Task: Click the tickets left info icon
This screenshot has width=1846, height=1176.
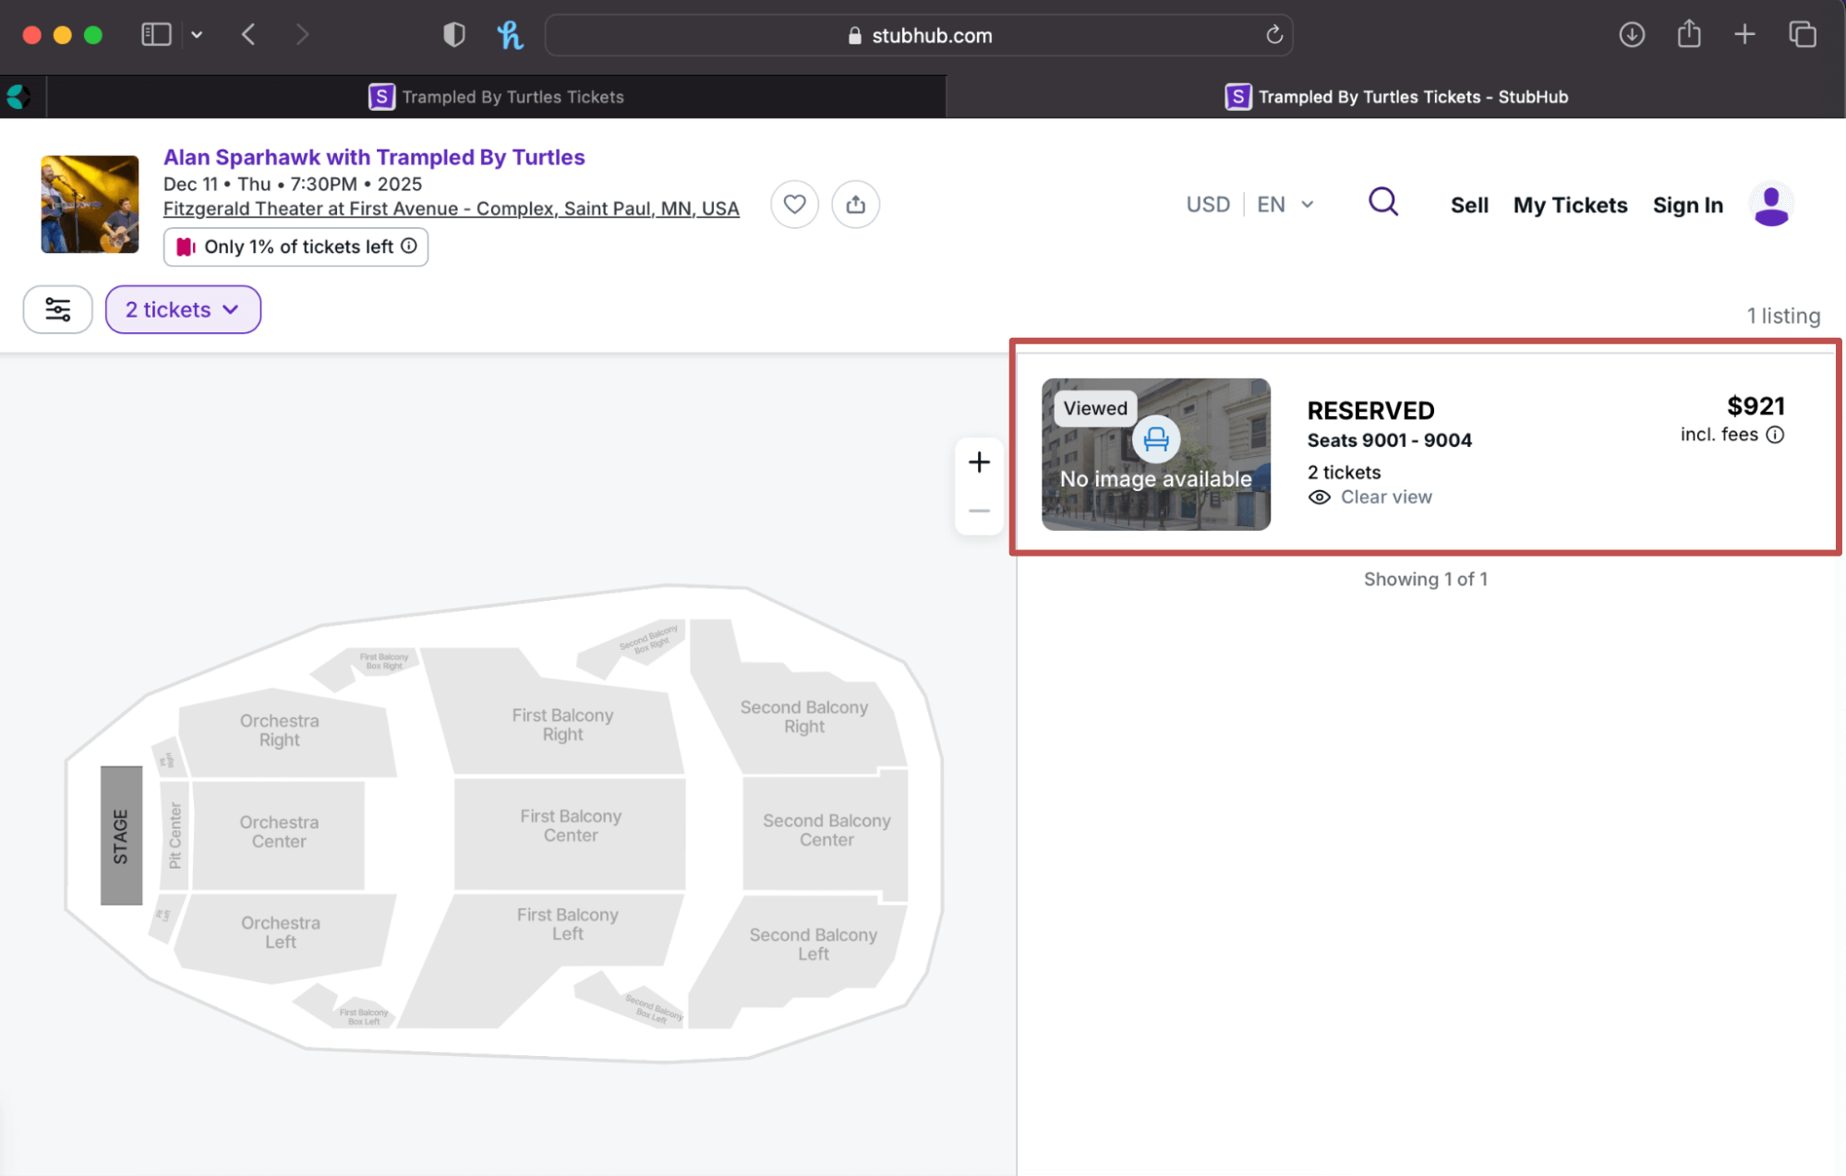Action: (409, 246)
